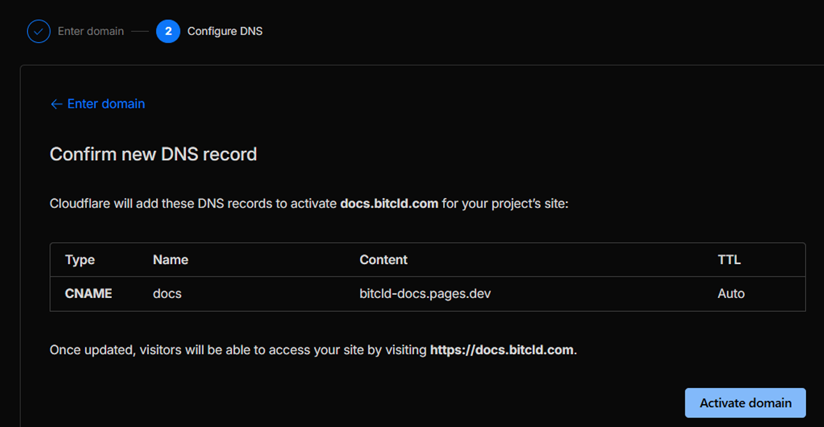
Task: Click the number 2 in the stepper circle
Action: click(x=167, y=31)
